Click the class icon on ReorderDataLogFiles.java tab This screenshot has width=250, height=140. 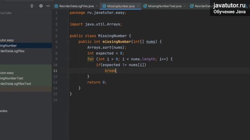(56, 6)
